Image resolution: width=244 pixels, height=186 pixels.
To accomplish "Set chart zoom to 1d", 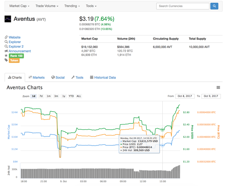I will (33, 96).
